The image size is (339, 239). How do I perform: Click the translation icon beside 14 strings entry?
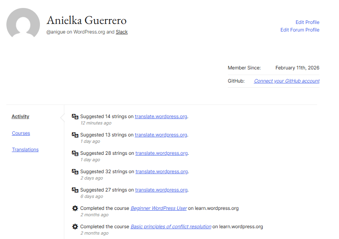[x=75, y=117]
